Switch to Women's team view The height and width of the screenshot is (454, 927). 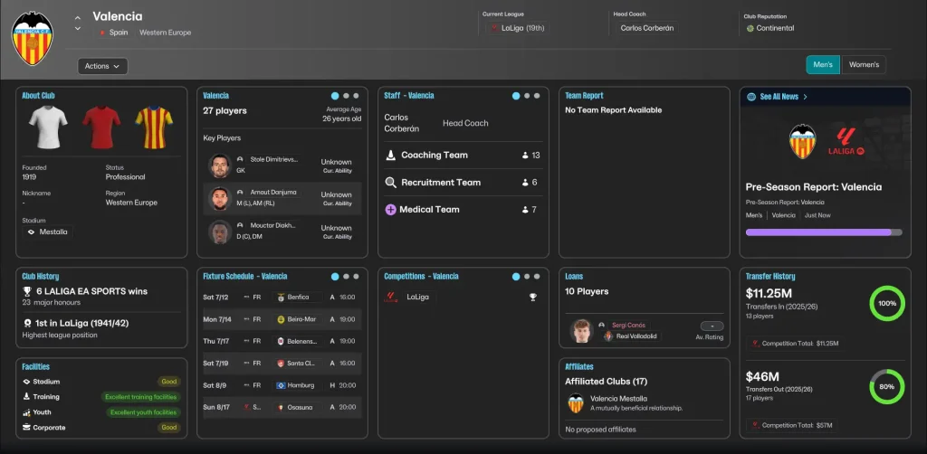864,65
